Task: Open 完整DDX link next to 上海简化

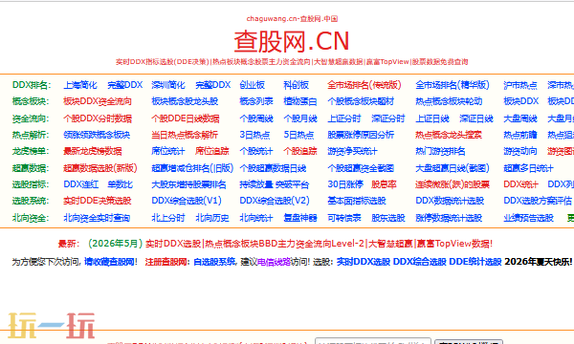Action: (124, 85)
